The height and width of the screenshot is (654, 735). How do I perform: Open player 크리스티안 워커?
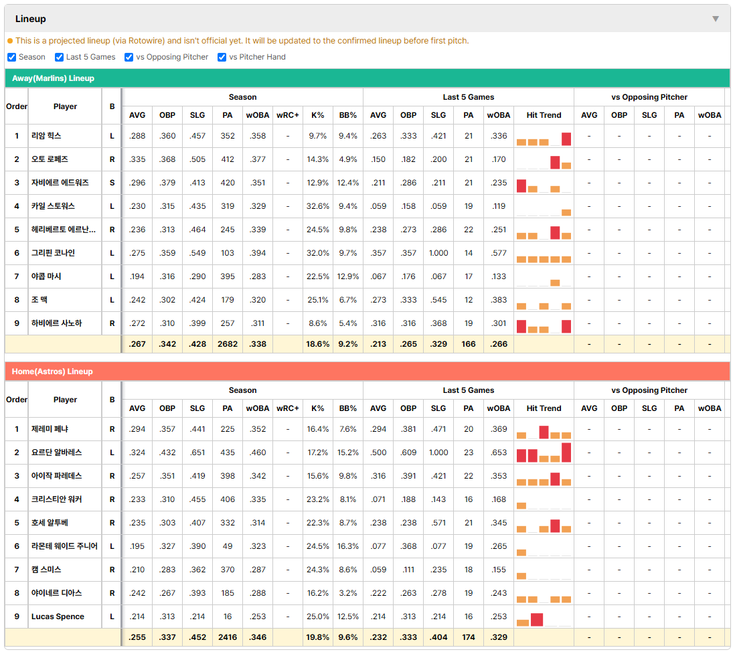[x=57, y=499]
